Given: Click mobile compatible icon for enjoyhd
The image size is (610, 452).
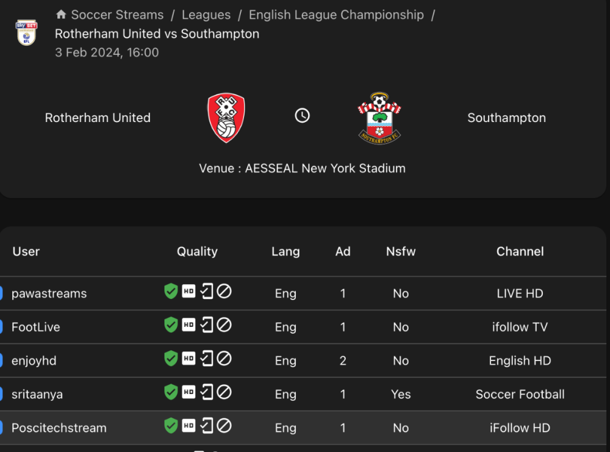Looking at the screenshot, I should tap(207, 359).
